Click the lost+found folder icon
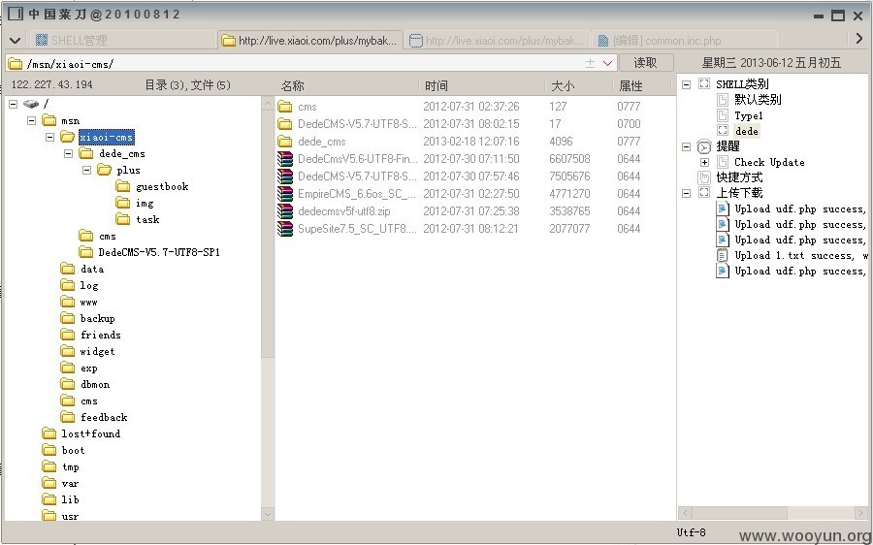This screenshot has width=873, height=545. [49, 433]
